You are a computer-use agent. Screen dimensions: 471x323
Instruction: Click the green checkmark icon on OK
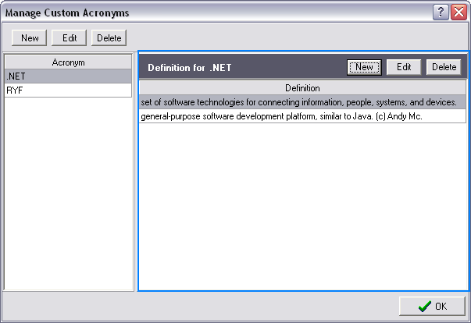pyautogui.click(x=424, y=307)
